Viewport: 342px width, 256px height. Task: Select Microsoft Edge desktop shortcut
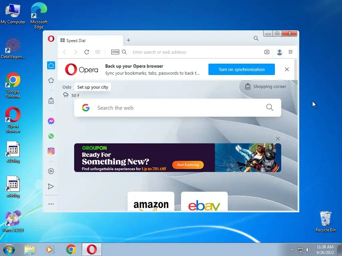point(39,16)
